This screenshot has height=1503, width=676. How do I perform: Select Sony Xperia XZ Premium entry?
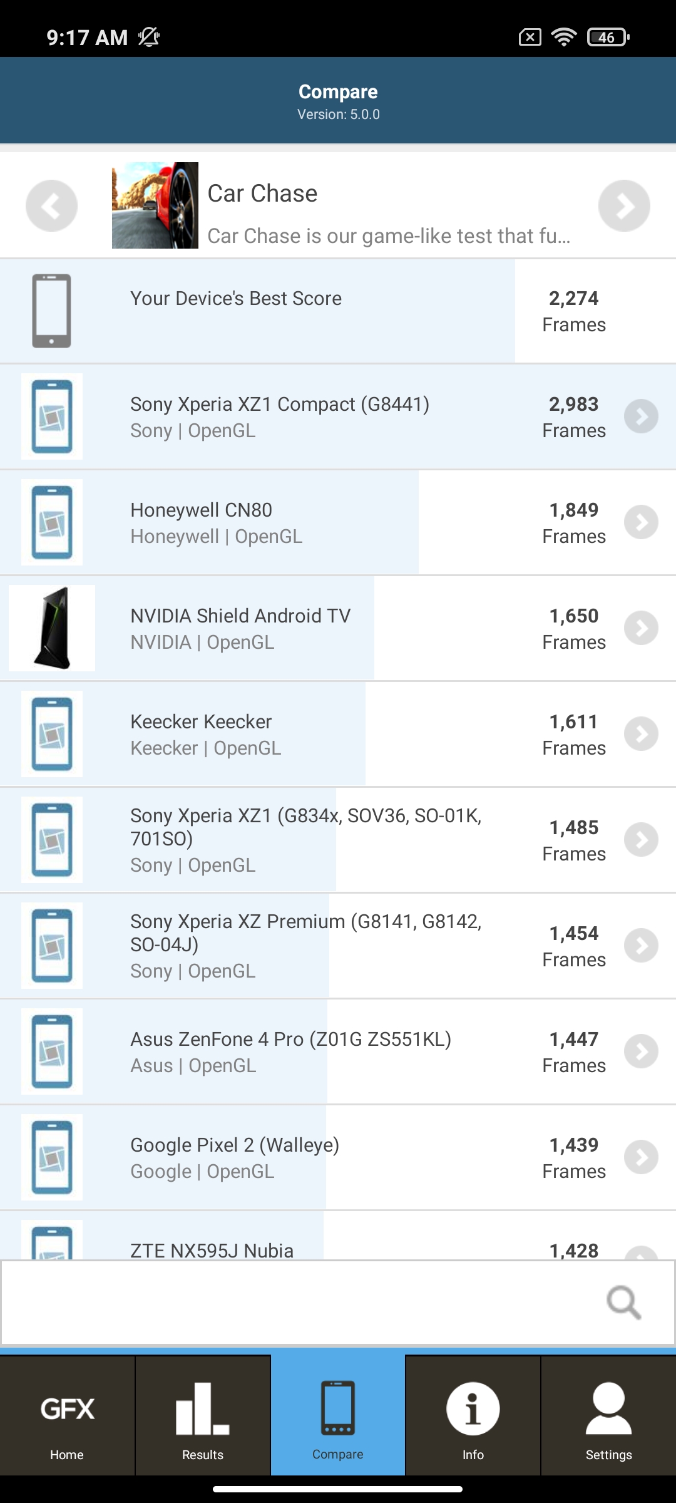(305, 946)
